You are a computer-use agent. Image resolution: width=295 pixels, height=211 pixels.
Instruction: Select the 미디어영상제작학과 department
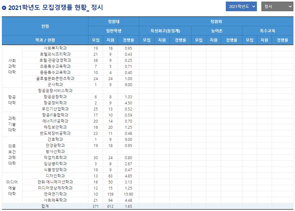coord(55,188)
